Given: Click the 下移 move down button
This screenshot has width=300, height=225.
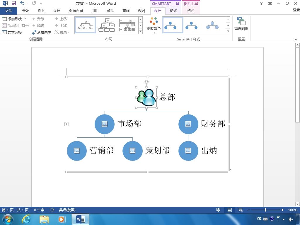Looking at the screenshot, I should click(x=61, y=25).
